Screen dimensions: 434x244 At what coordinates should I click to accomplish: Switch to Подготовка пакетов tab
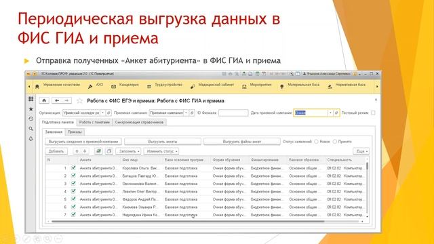point(58,122)
